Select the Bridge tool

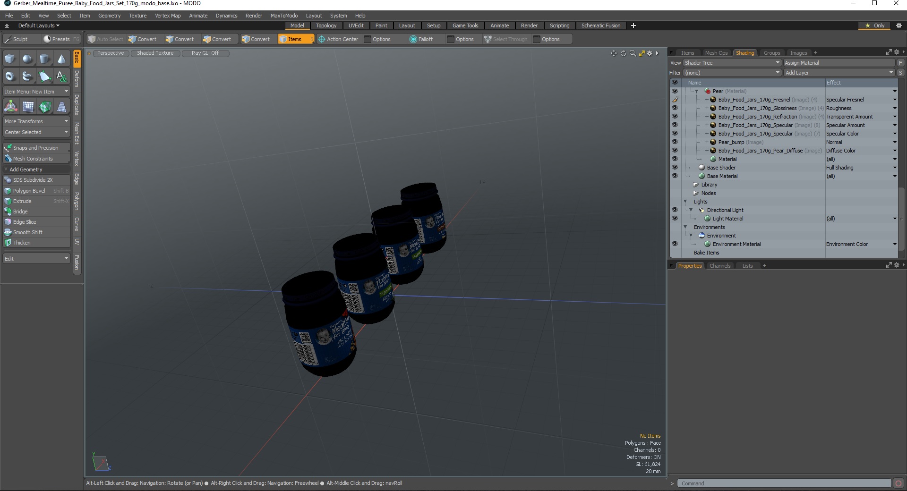click(x=36, y=212)
